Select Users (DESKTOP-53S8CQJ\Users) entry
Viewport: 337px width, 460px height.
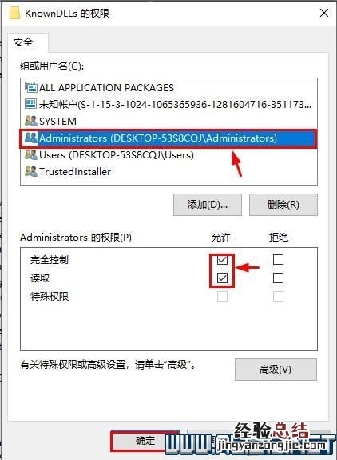tap(168, 155)
